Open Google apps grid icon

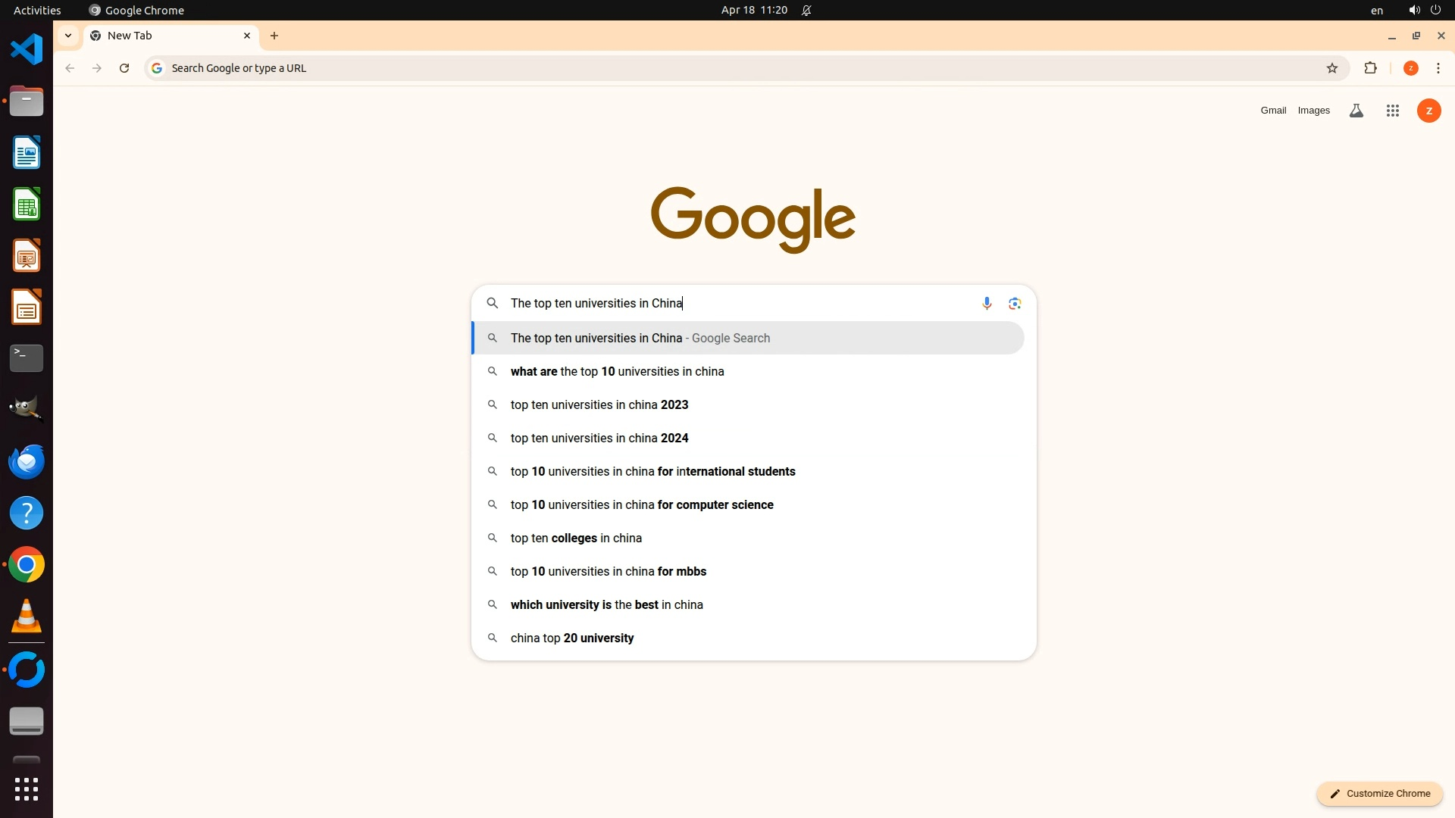pos(1392,111)
